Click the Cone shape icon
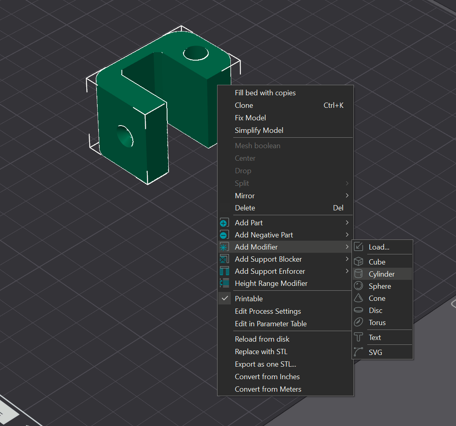 pyautogui.click(x=359, y=298)
